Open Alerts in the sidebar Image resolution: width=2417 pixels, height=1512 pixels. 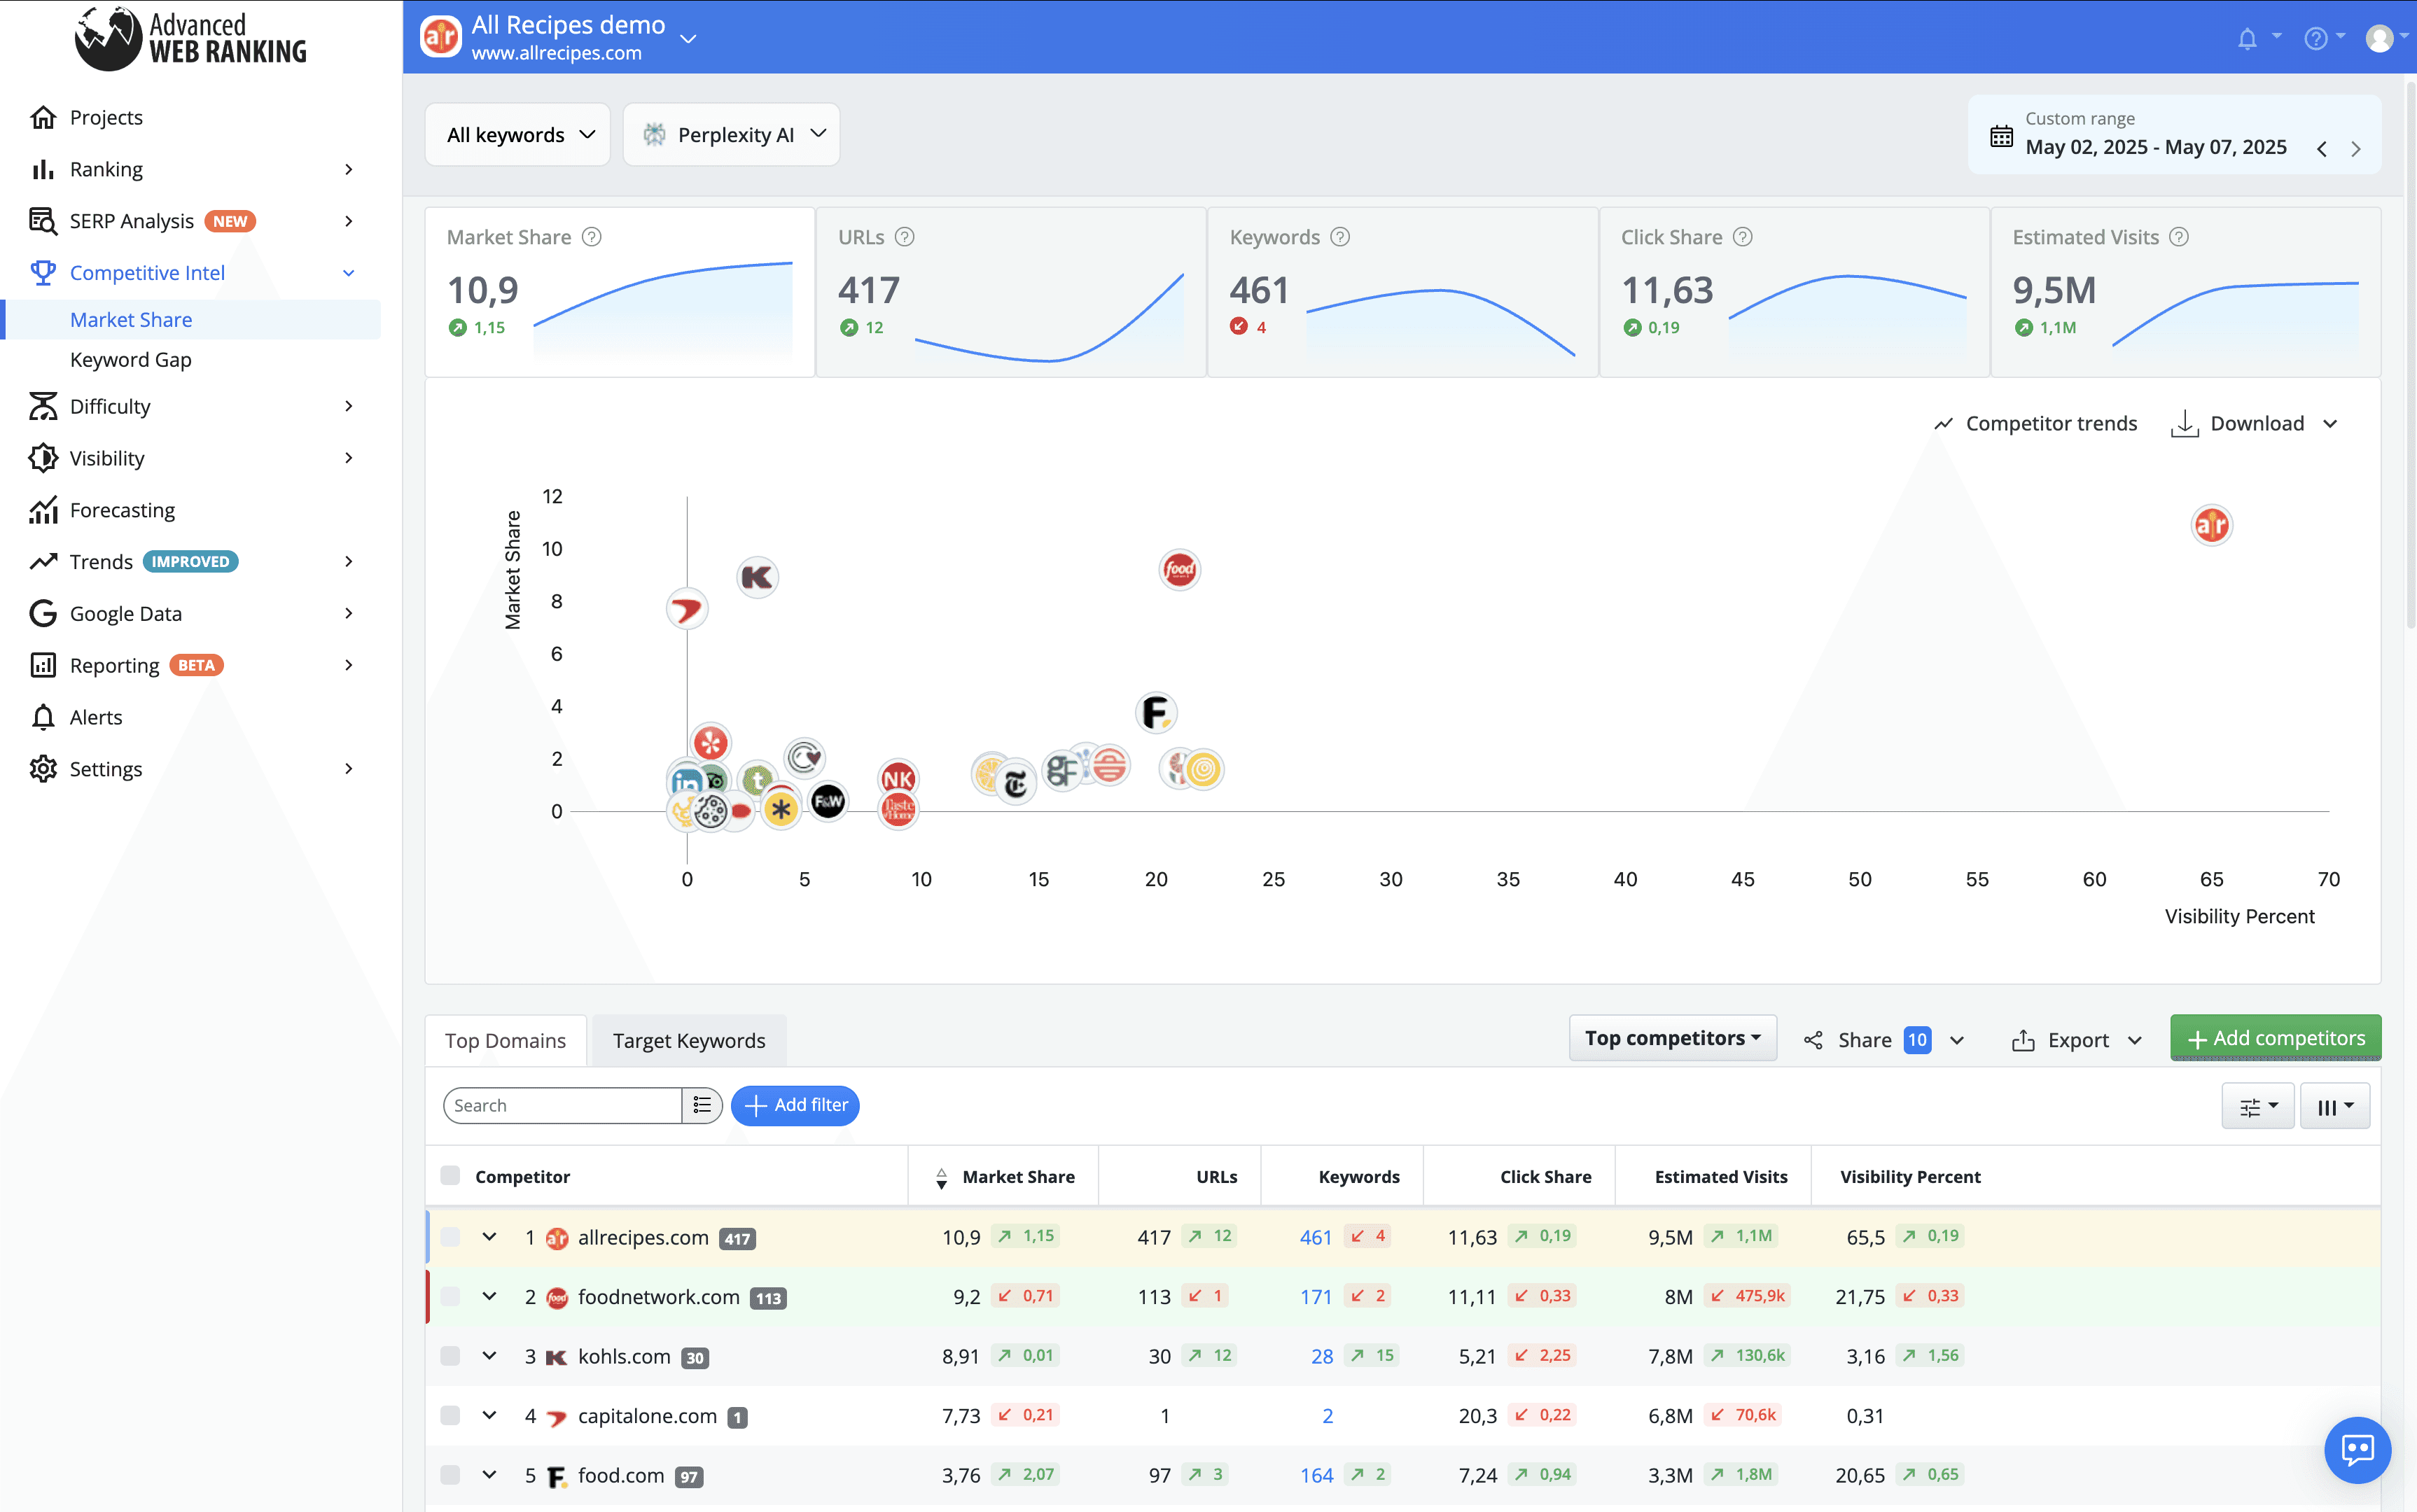click(96, 717)
